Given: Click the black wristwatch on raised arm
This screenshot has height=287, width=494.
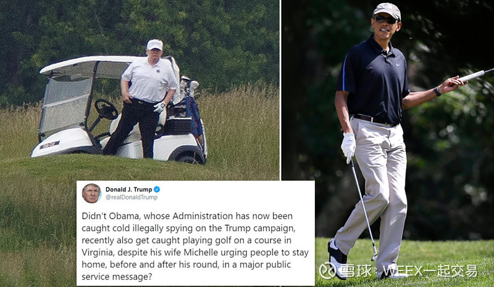Looking at the screenshot, I should pos(437,92).
